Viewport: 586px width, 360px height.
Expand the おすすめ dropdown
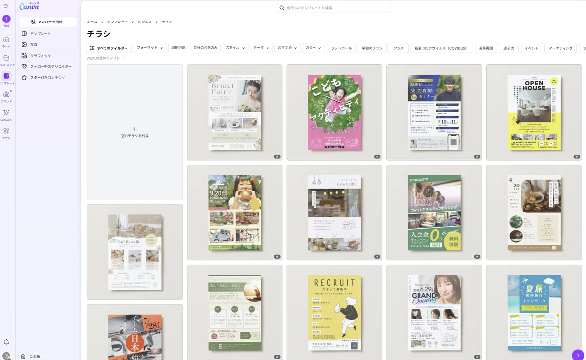click(x=287, y=48)
